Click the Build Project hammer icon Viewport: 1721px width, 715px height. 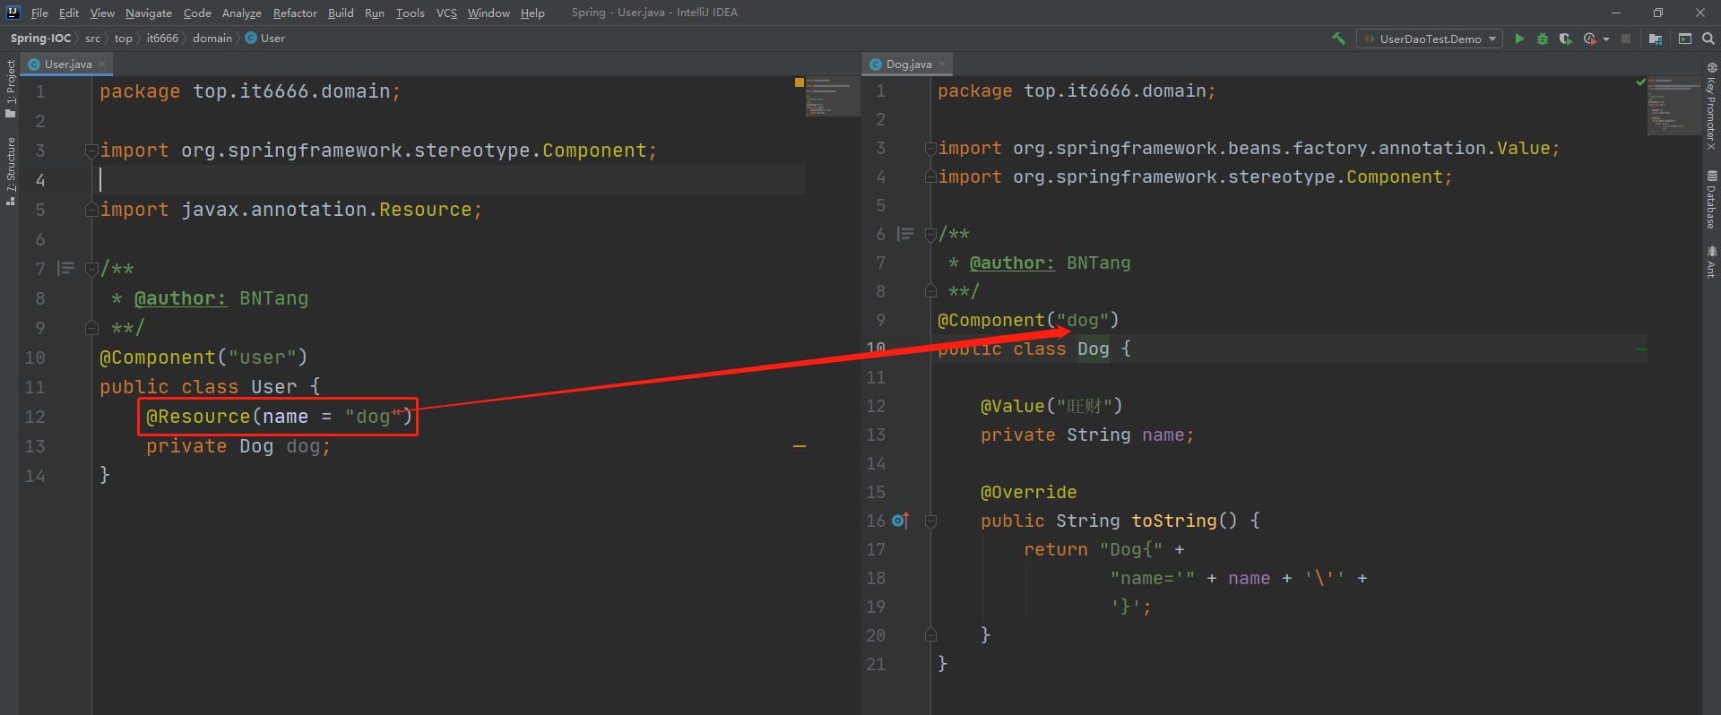click(1338, 39)
